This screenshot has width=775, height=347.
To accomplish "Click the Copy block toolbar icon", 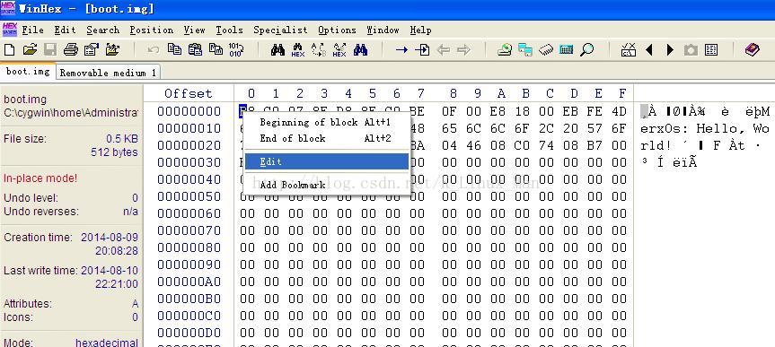I will click(174, 50).
